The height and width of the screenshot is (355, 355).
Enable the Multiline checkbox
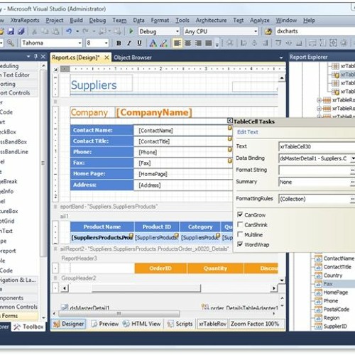tap(240, 234)
